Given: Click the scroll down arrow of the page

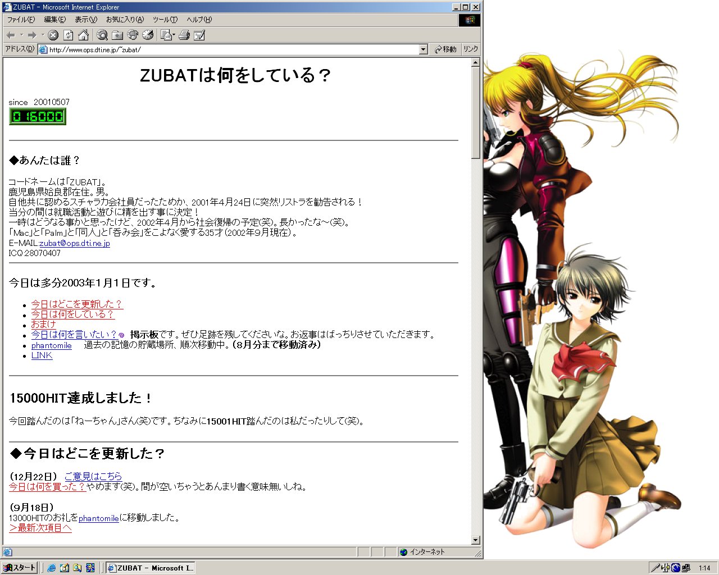Looking at the screenshot, I should coord(476,540).
